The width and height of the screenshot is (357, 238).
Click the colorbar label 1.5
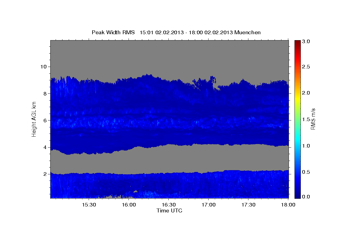tap(306, 119)
